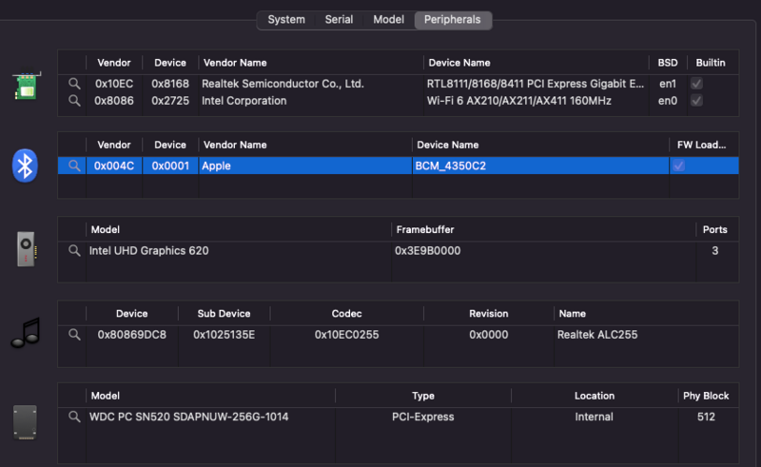Click the Bluetooth icon
The height and width of the screenshot is (467, 761).
25,165
